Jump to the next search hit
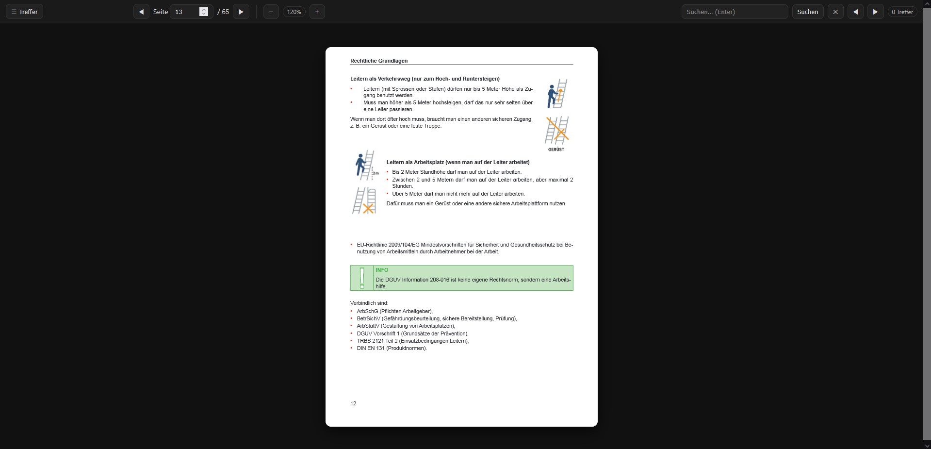Image resolution: width=931 pixels, height=449 pixels. point(875,12)
